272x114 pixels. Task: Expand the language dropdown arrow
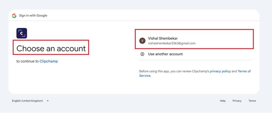[48, 101]
